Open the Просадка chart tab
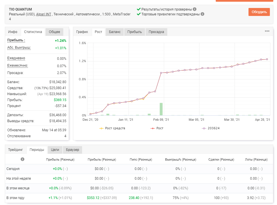 coord(156,32)
